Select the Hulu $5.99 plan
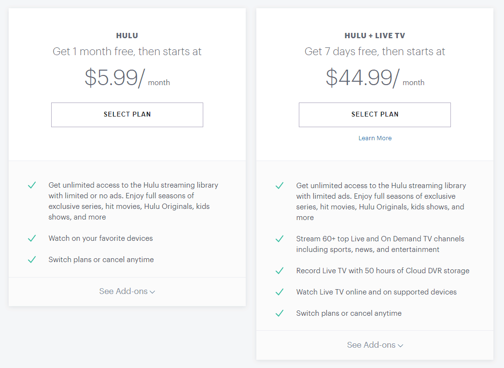This screenshot has height=368, width=504. (x=127, y=115)
